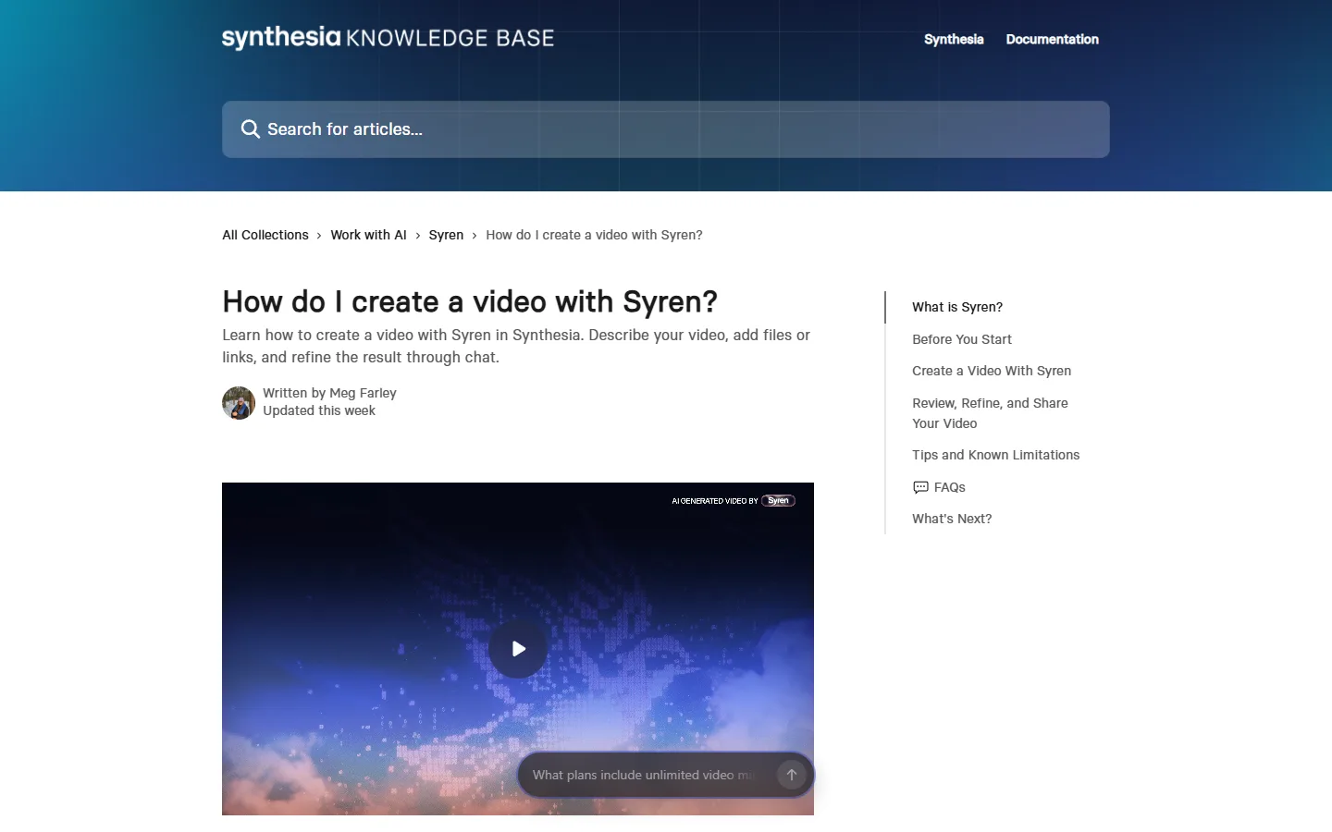Click the FAQs chat bubble icon
Image resolution: width=1332 pixels, height=832 pixels.
pos(920,487)
